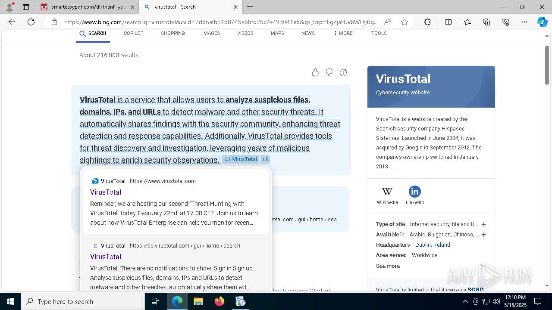Click the taskbar search box
The image size is (552, 310).
[x=83, y=301]
